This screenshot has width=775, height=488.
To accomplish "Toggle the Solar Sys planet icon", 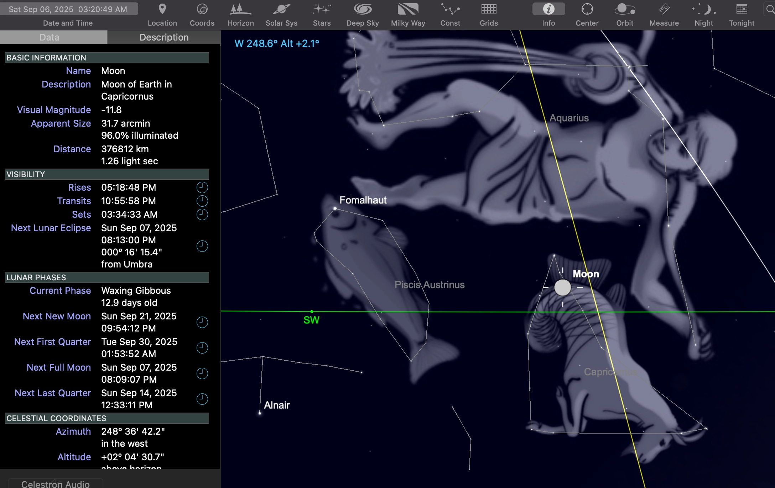I will 281,9.
